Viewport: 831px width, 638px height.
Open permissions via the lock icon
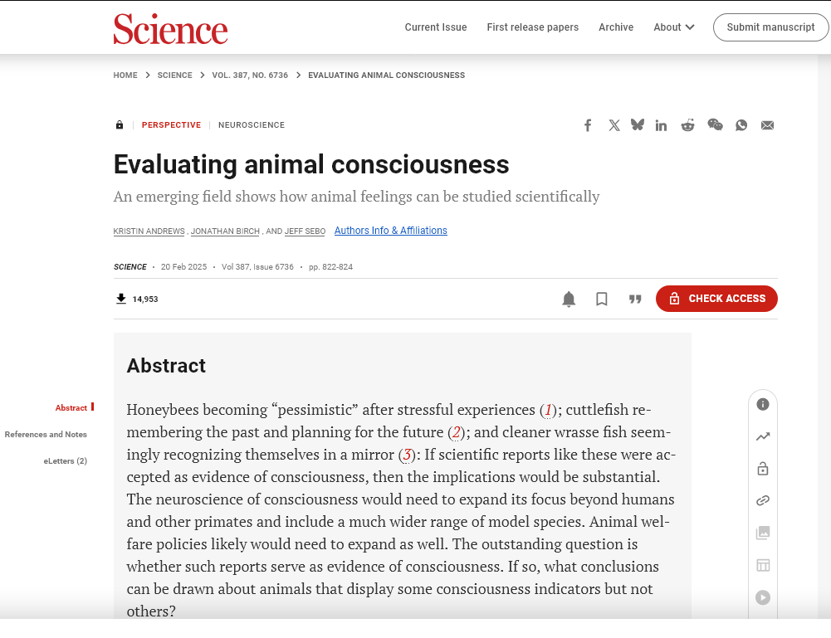click(762, 468)
